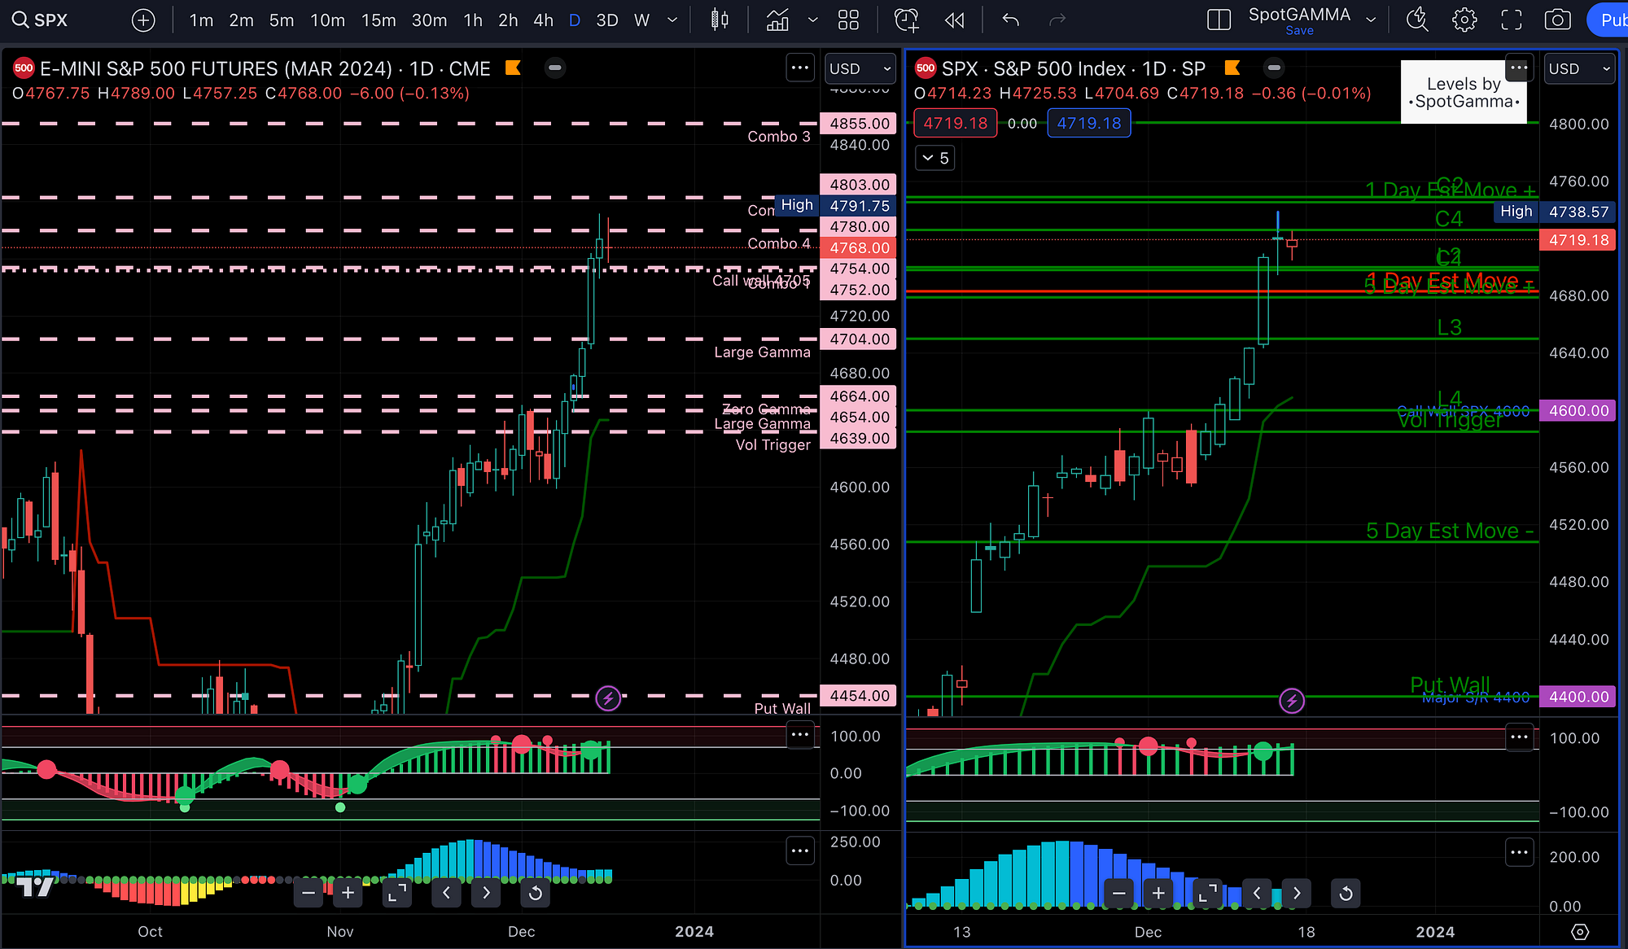
Task: Zoom in on the E-MINI chart
Action: pyautogui.click(x=348, y=893)
